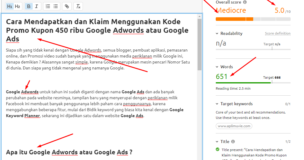This screenshot has height=160, width=304.
Task: Collapse the Title section
Action: point(217,142)
